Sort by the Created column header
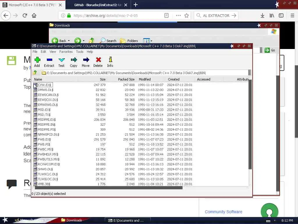Viewport: 298px width, 224px height. click(x=180, y=79)
